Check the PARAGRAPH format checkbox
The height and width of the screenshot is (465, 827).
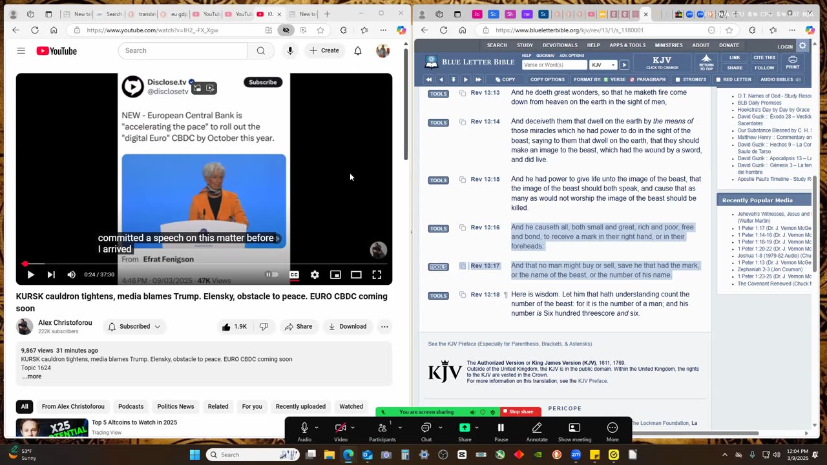631,79
